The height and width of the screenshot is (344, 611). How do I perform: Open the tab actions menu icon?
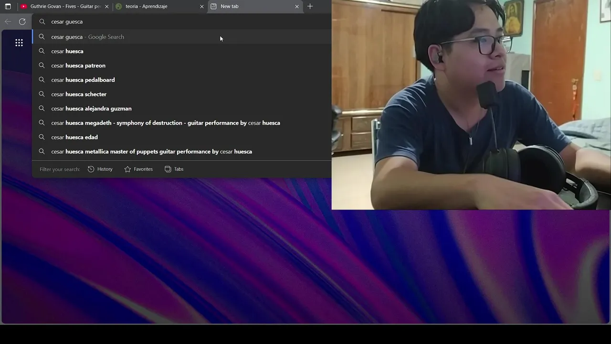point(8,6)
